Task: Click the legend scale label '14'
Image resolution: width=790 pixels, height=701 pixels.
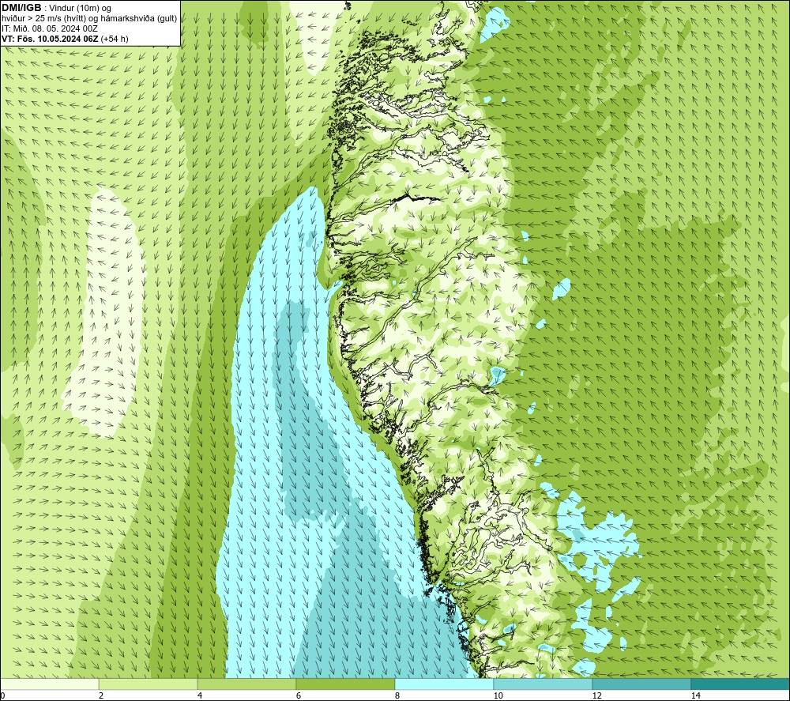Action: point(695,695)
